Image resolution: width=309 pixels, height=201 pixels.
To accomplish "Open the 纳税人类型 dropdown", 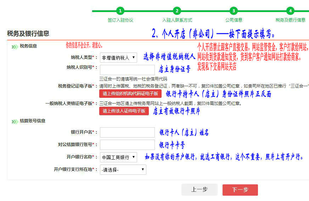I will pyautogui.click(x=118, y=57).
